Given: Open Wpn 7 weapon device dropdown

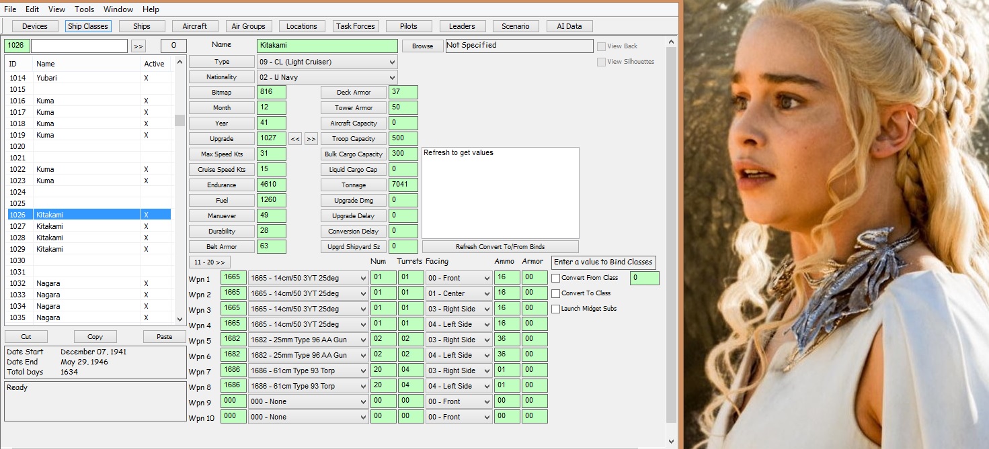Looking at the screenshot, I should pyautogui.click(x=309, y=370).
